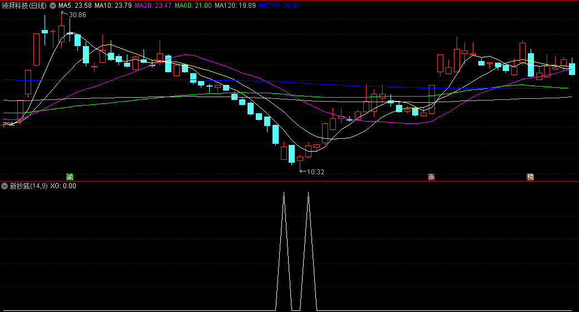Click the XG: 0.00 value

(63, 186)
